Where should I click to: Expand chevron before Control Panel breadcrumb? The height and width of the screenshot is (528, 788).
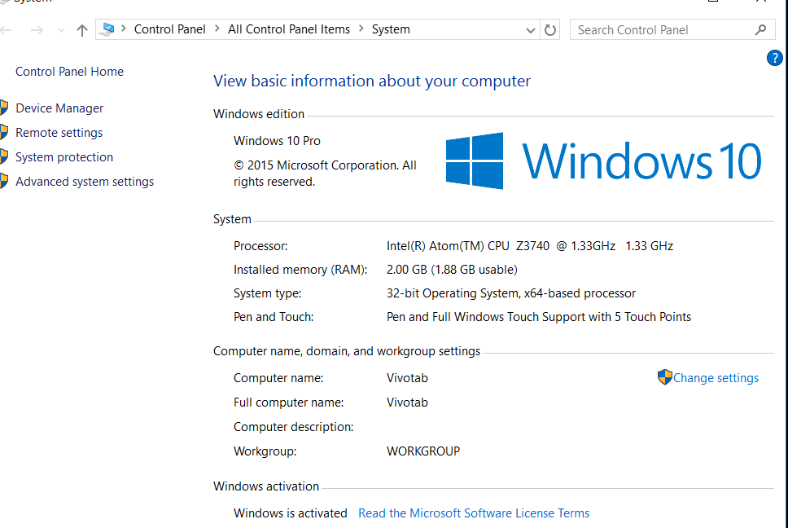click(x=123, y=29)
